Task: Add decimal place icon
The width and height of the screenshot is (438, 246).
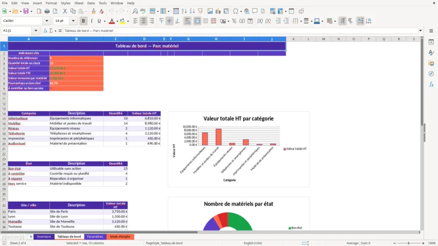Action: [260, 21]
